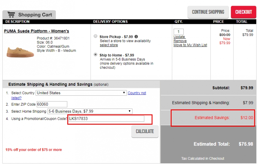Click the Country not listed link
This screenshot has width=258, height=165.
[x=137, y=93]
